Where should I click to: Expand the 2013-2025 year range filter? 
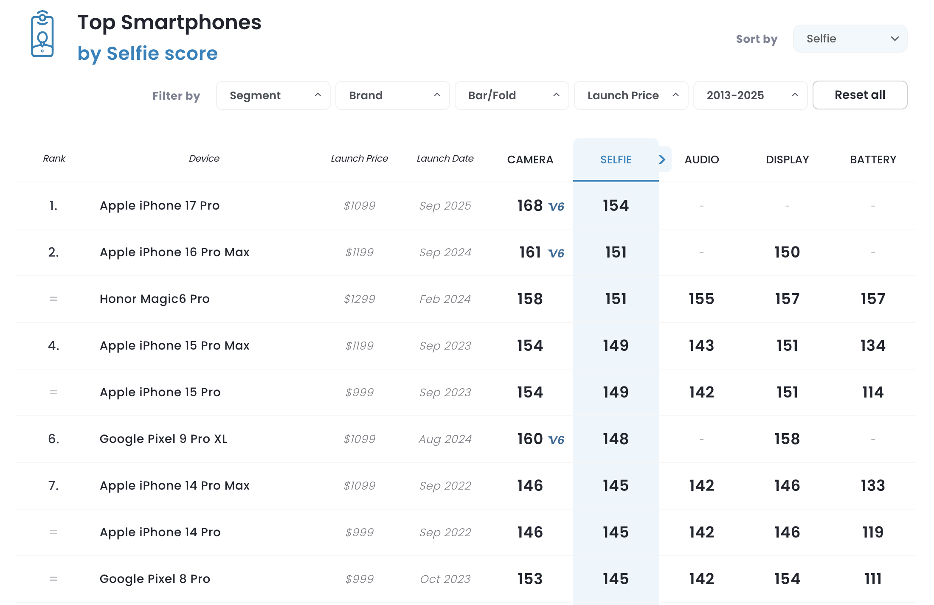(751, 95)
